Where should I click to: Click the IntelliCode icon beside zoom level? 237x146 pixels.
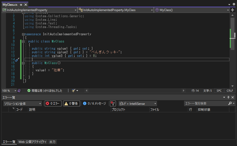coord(19,91)
